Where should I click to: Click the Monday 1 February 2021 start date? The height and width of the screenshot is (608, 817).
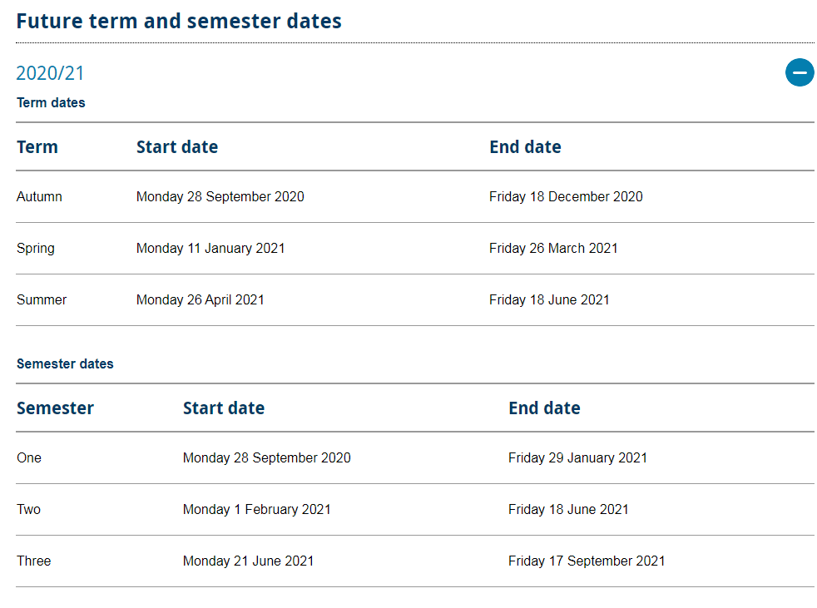point(257,510)
